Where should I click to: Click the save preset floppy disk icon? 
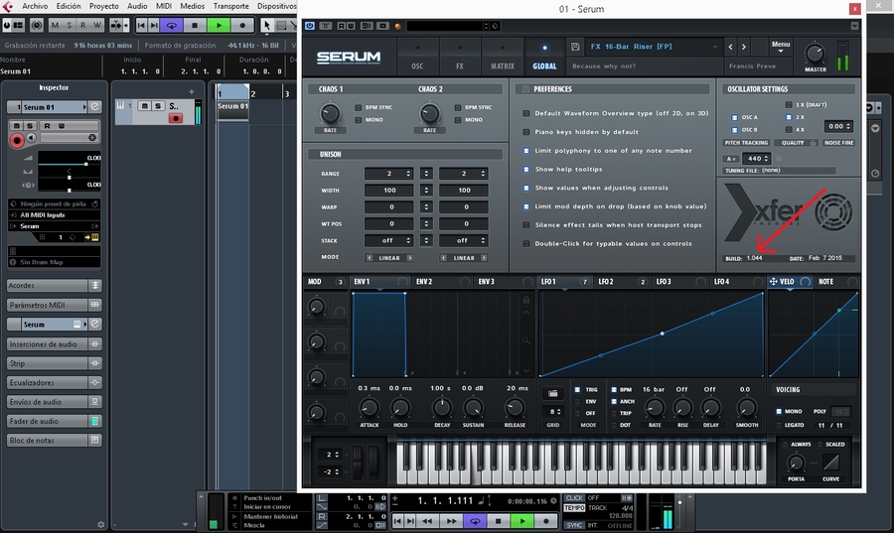pos(576,47)
